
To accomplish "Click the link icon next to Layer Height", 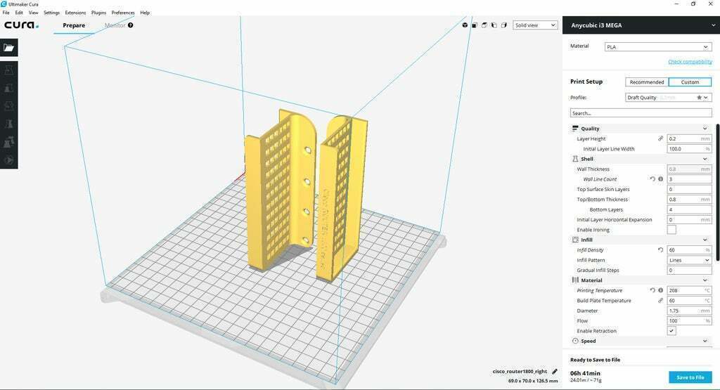I will pyautogui.click(x=660, y=138).
